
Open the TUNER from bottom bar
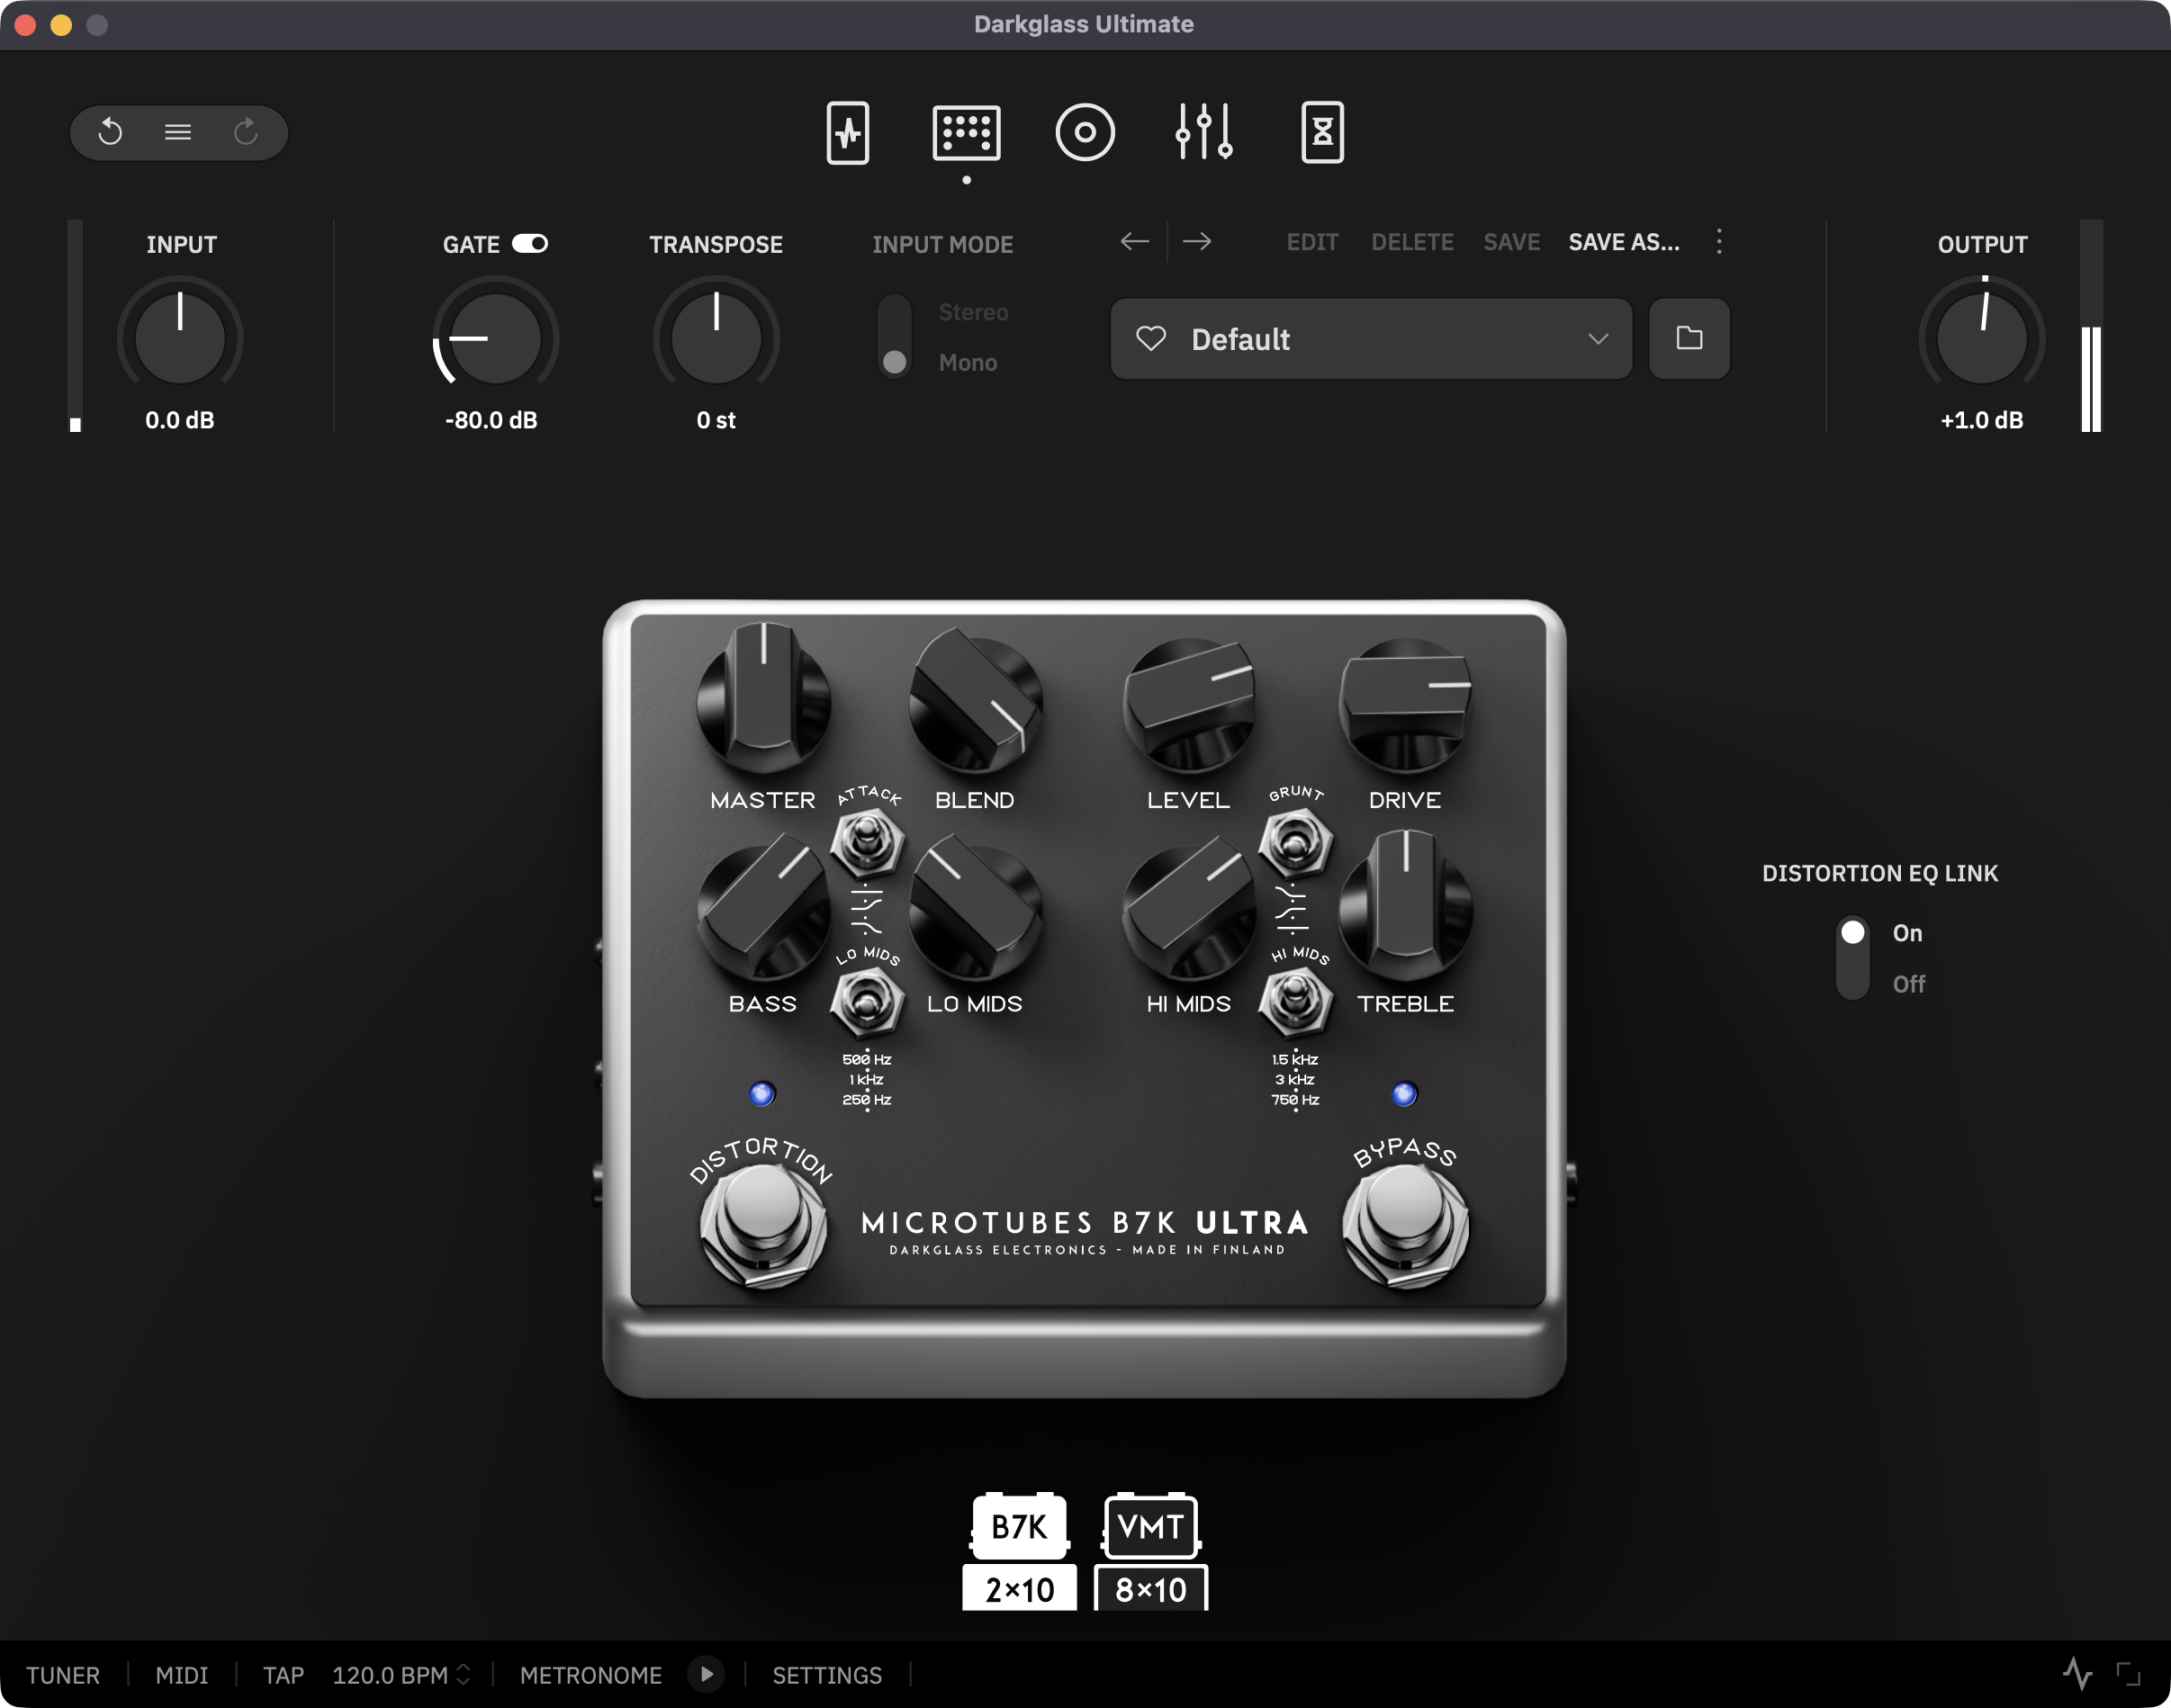(x=63, y=1675)
